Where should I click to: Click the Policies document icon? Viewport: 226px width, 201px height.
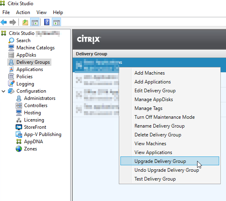coord(11,77)
